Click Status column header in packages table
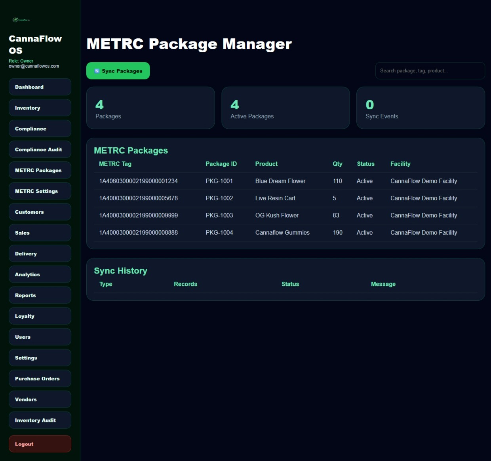 click(x=365, y=164)
